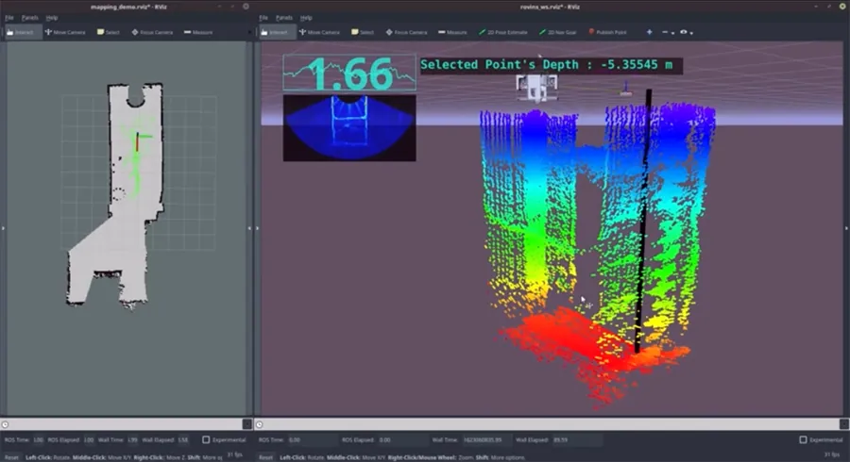
Task: Activate Focus Camera in mapping_demo window
Action: (152, 32)
